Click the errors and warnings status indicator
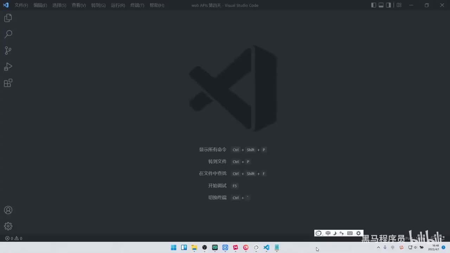The image size is (450, 253). tap(14, 238)
